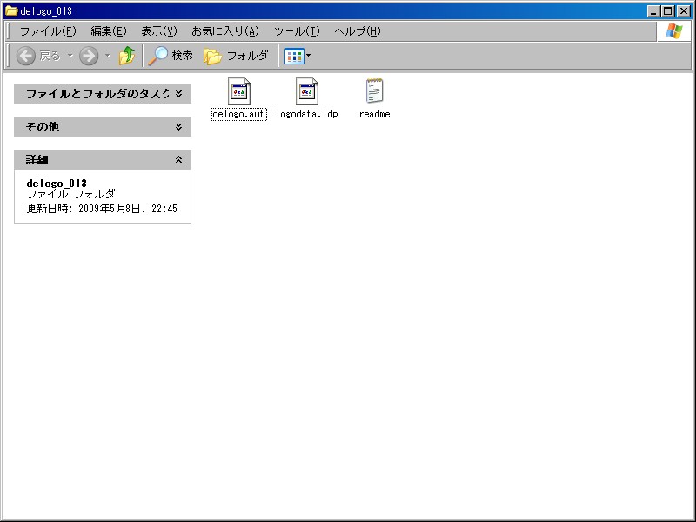Click the folder icon in title bar

(x=11, y=10)
